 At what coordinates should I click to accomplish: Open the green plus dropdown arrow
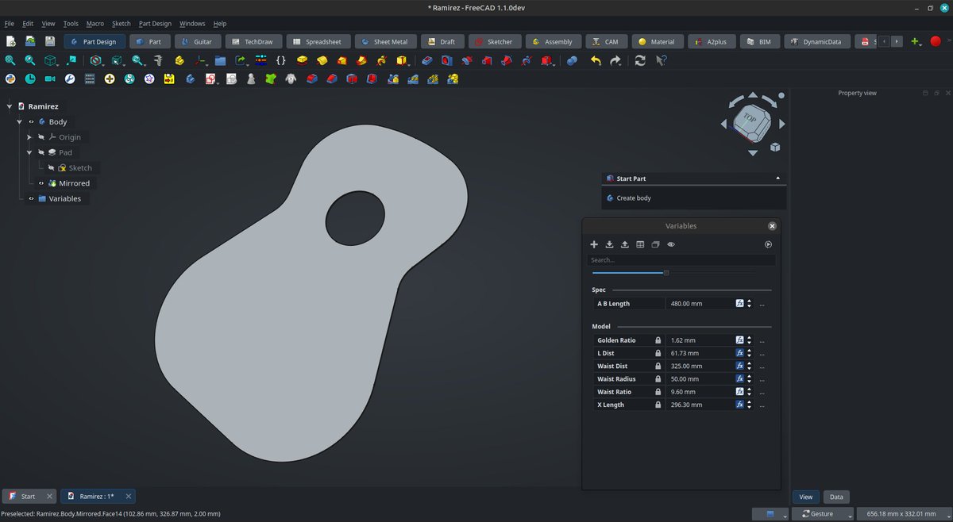pos(922,44)
